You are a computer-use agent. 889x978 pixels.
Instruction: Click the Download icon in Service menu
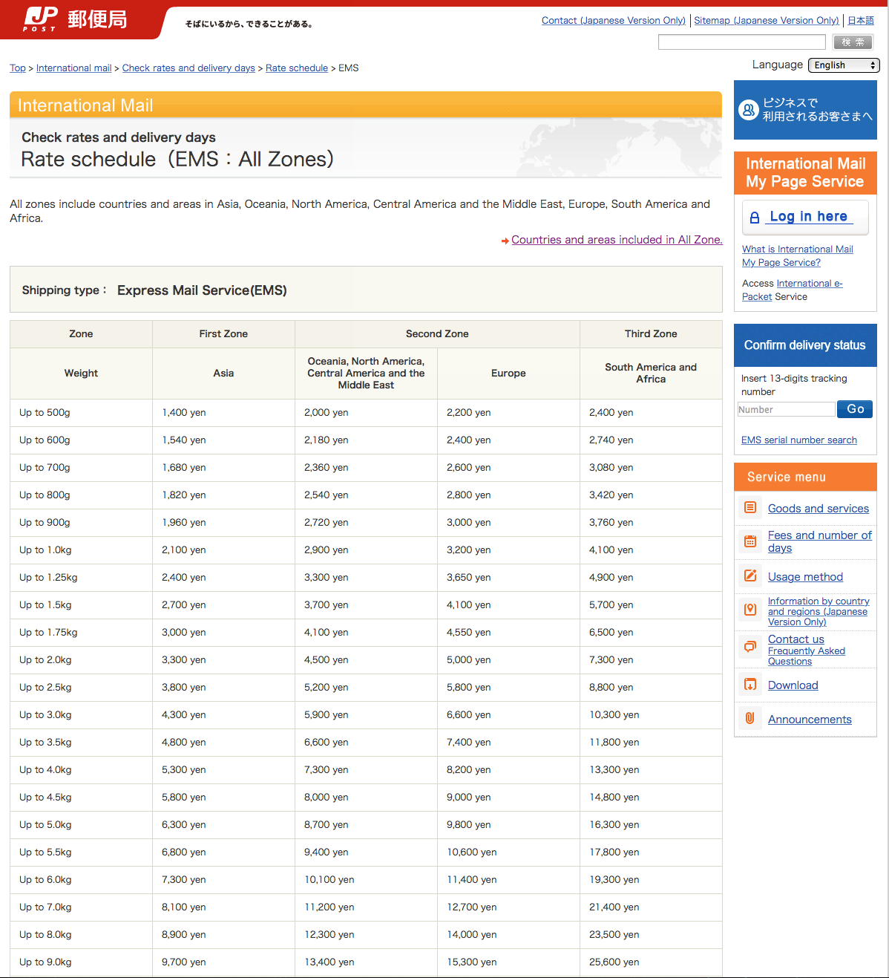[x=750, y=685]
